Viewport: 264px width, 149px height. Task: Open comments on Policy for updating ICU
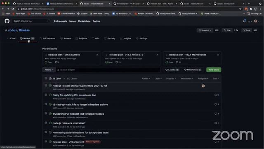tap(217, 95)
